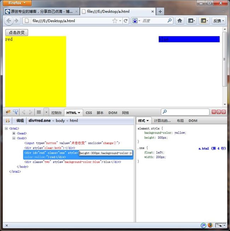Firebug navigate back arrow
The height and width of the screenshot is (231, 230).
click(x=24, y=112)
